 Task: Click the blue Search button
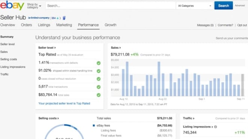pyautogui.click(x=224, y=6)
